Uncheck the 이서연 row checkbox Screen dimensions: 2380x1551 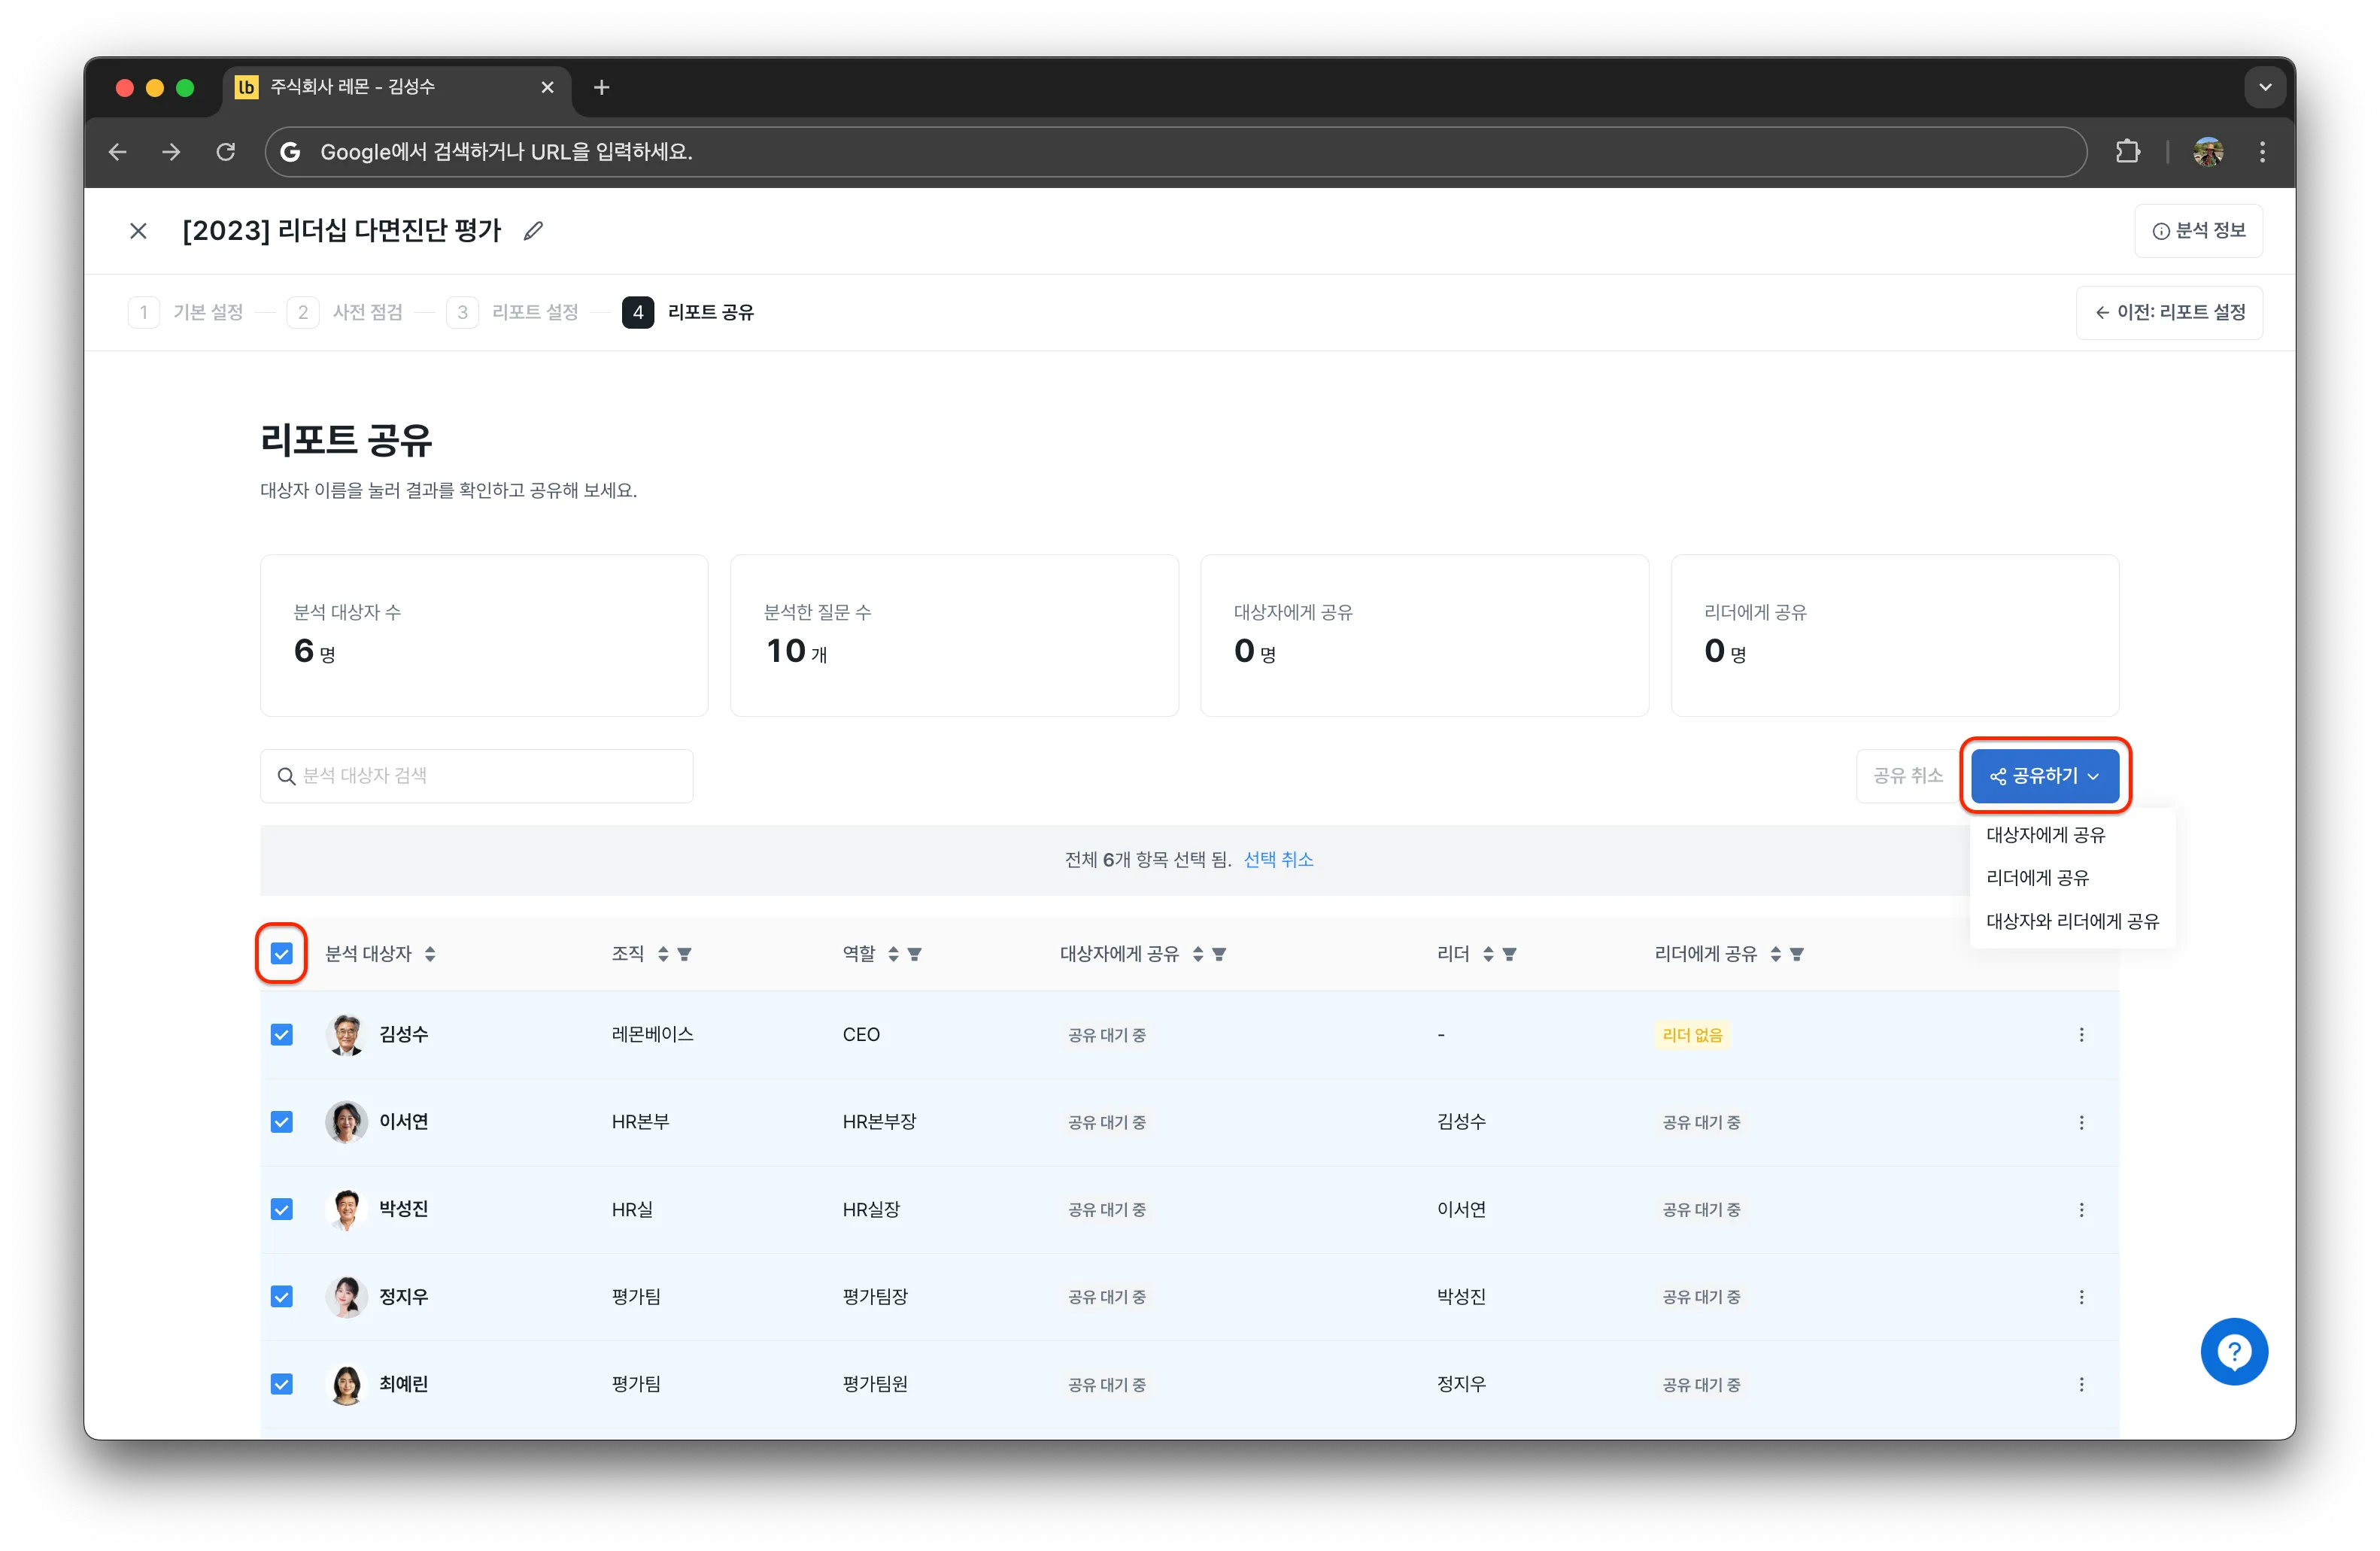(282, 1122)
